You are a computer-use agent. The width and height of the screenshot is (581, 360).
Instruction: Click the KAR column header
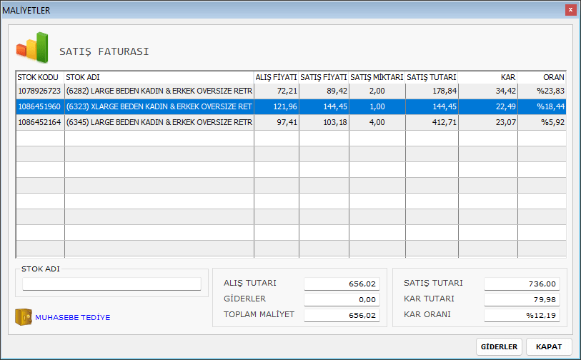[x=488, y=77]
